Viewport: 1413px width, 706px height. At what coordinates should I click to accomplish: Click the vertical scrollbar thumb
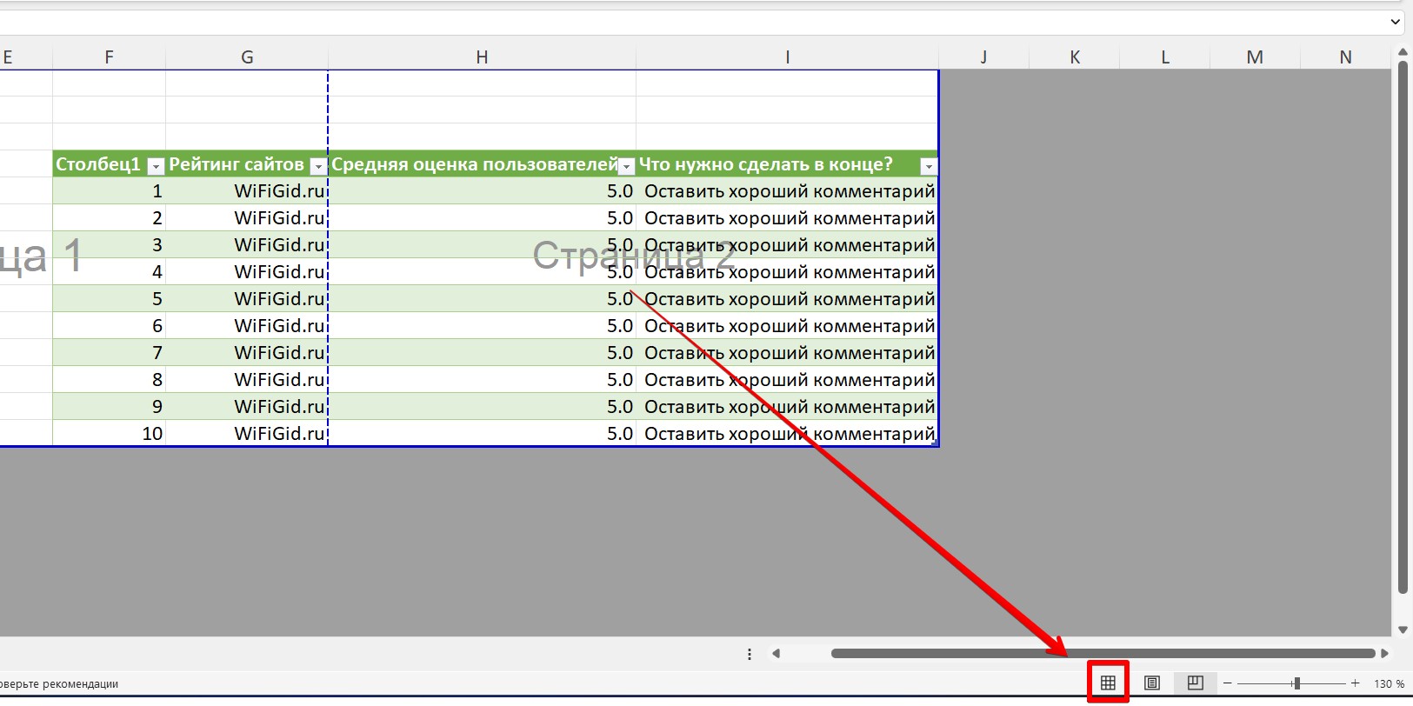1403,328
